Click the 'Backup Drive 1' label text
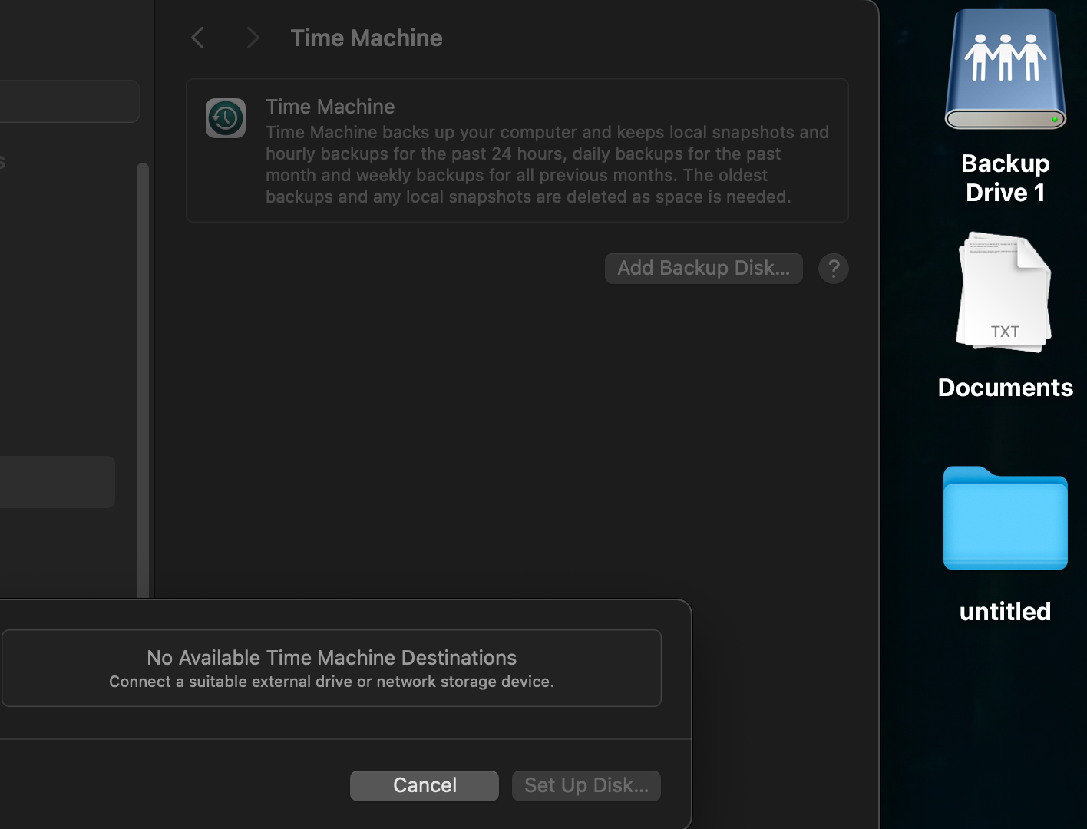 [x=1006, y=178]
